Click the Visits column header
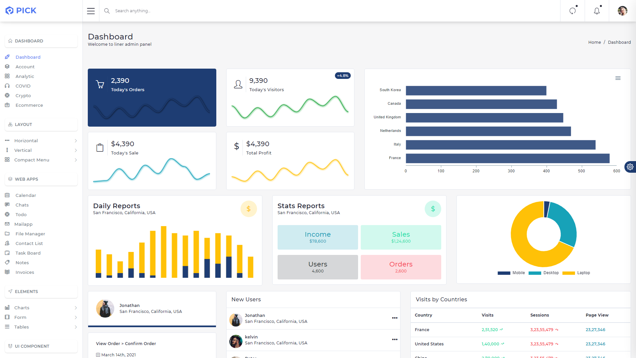The height and width of the screenshot is (358, 636). pyautogui.click(x=487, y=315)
